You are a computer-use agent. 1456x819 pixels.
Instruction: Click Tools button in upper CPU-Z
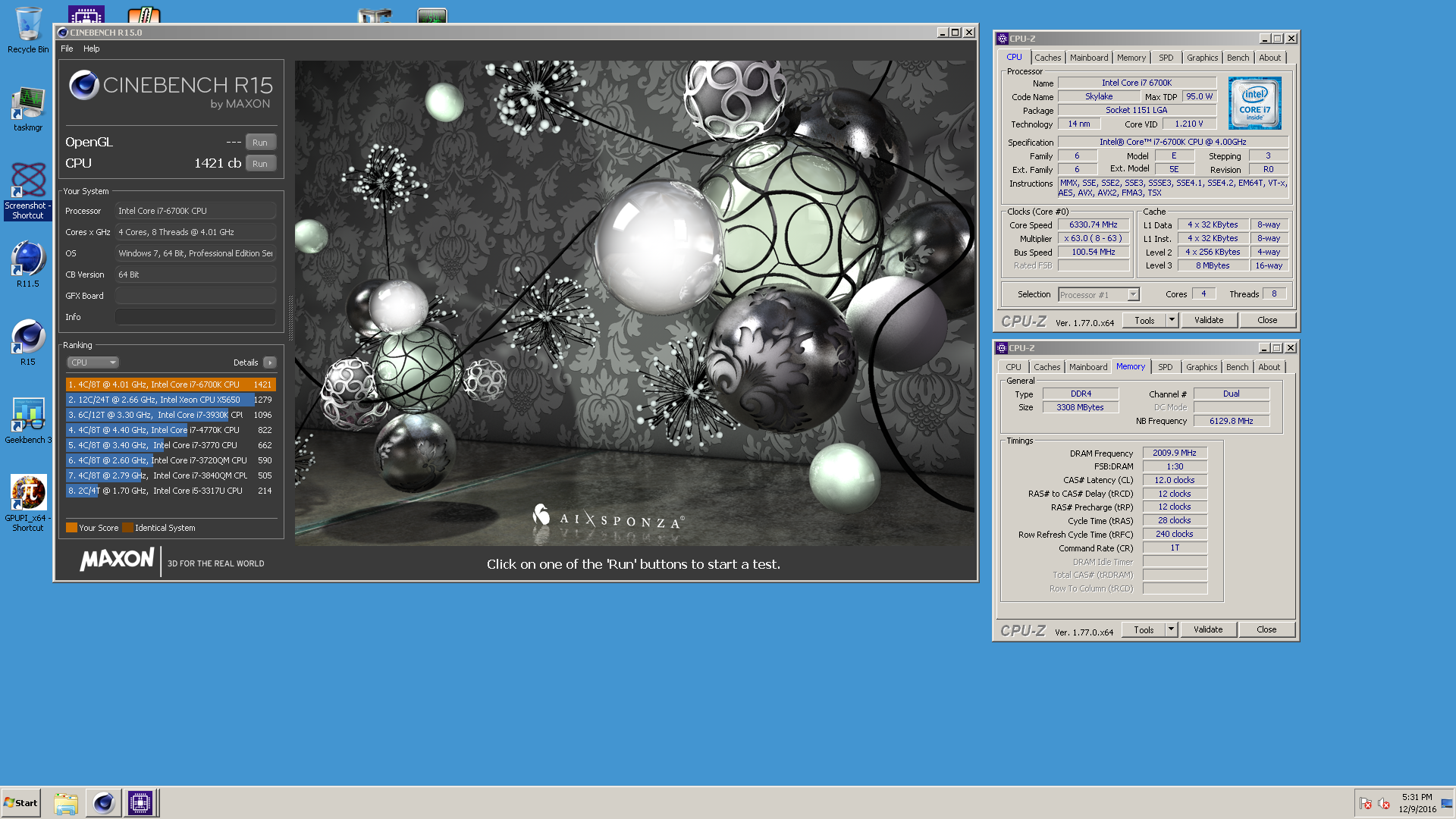click(1144, 320)
